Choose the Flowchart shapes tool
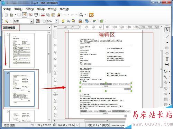Viewport: 173px width, 129px height. 166,99
